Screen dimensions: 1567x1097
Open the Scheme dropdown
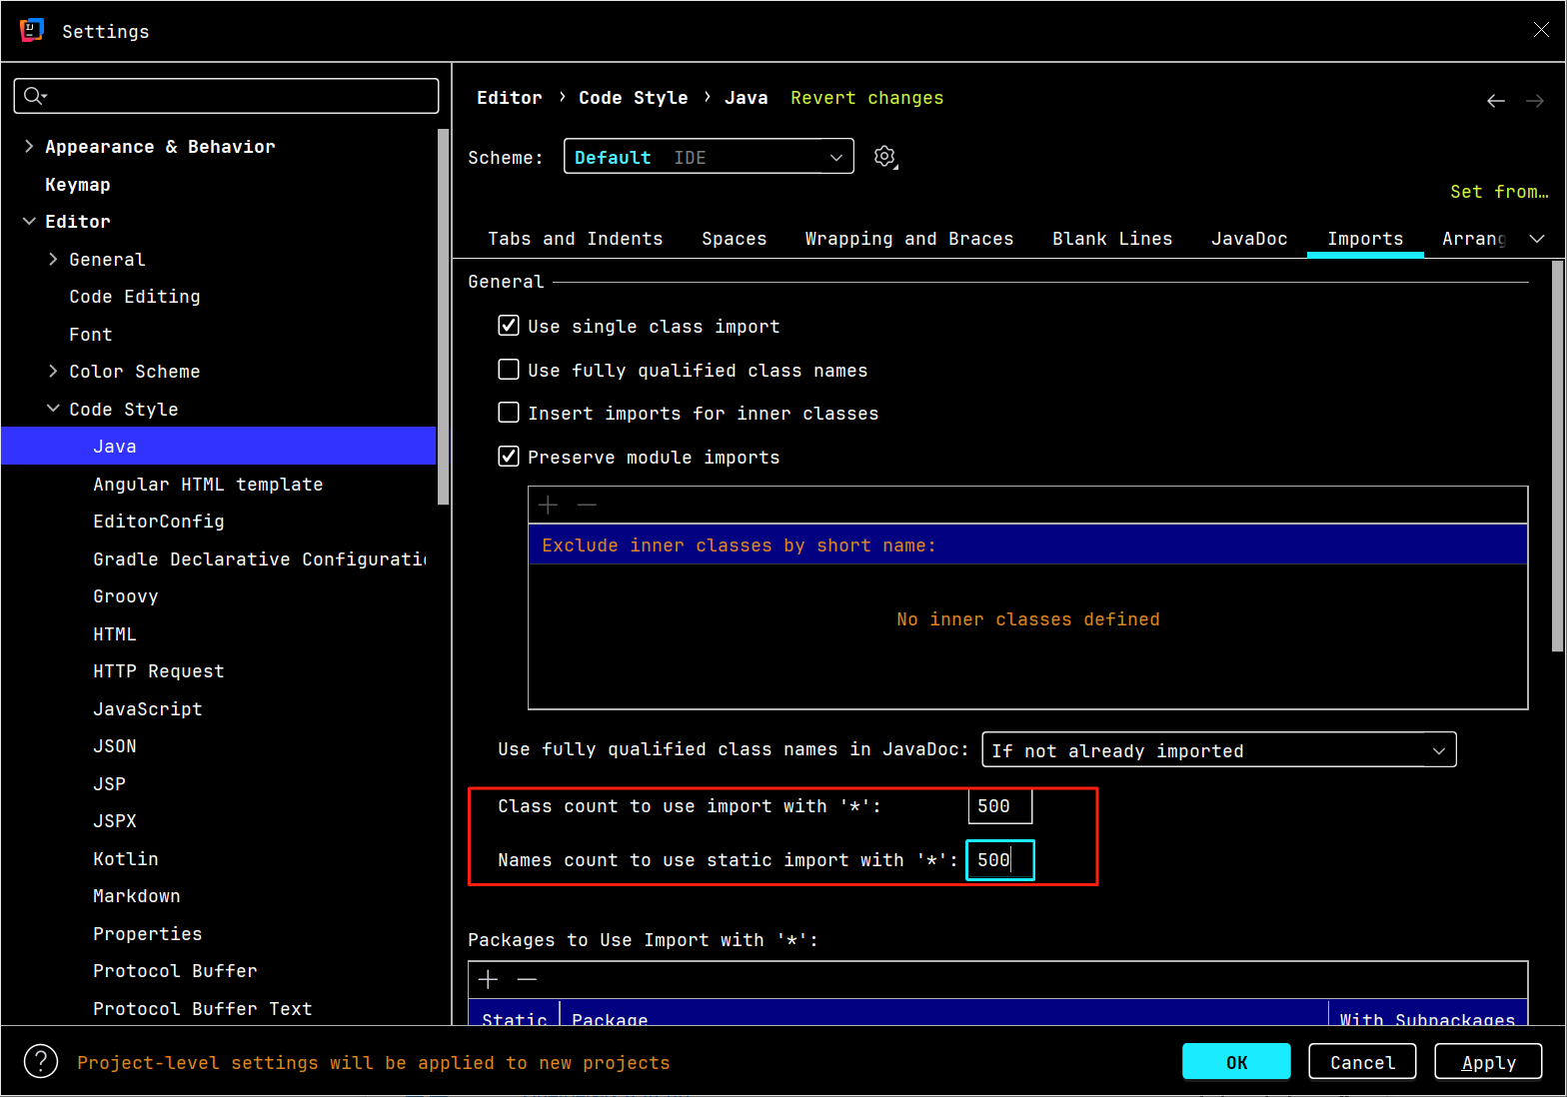pos(709,157)
